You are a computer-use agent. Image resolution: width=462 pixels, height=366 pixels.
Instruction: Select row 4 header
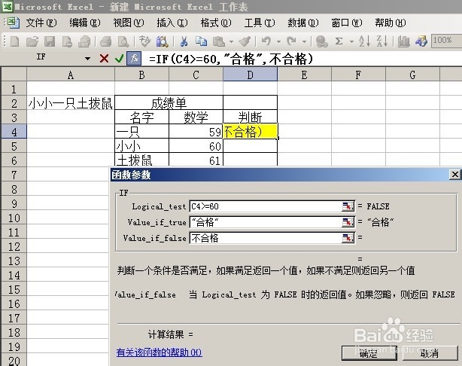coord(14,131)
